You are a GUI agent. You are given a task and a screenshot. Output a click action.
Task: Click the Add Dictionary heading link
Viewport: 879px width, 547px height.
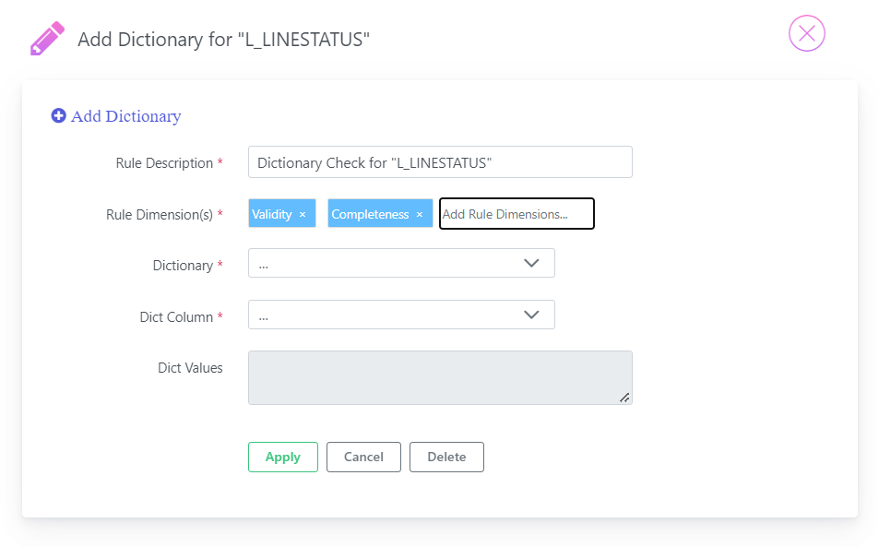tap(126, 116)
